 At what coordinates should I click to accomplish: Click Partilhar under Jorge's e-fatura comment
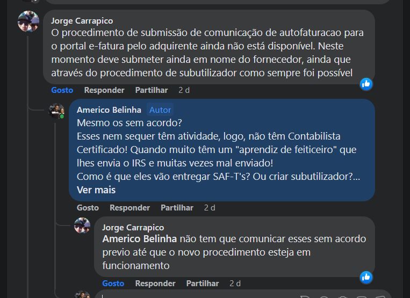coord(152,90)
